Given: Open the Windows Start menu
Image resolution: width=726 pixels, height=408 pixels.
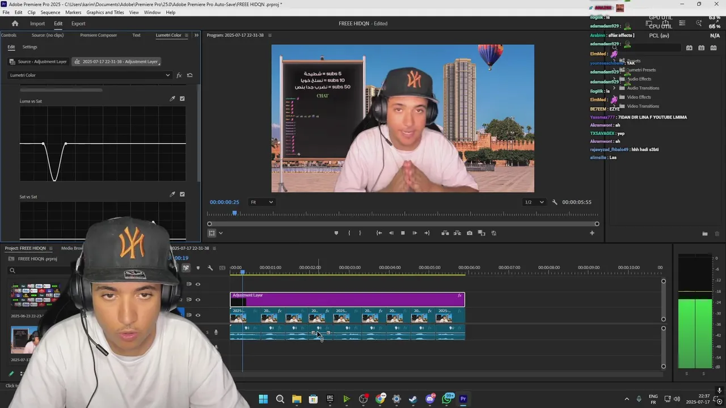Looking at the screenshot, I should click(263, 399).
